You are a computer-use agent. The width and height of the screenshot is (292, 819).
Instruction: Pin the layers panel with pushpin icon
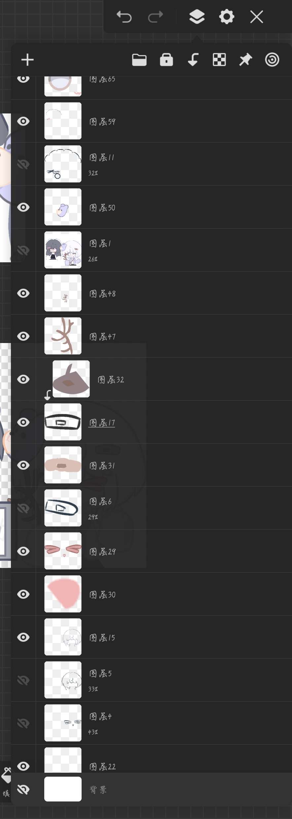(245, 60)
